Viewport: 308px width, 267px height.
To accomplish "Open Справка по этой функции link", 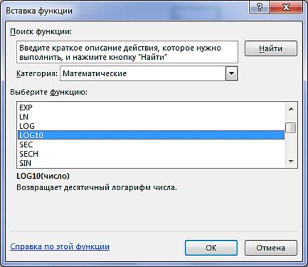I will pos(60,247).
